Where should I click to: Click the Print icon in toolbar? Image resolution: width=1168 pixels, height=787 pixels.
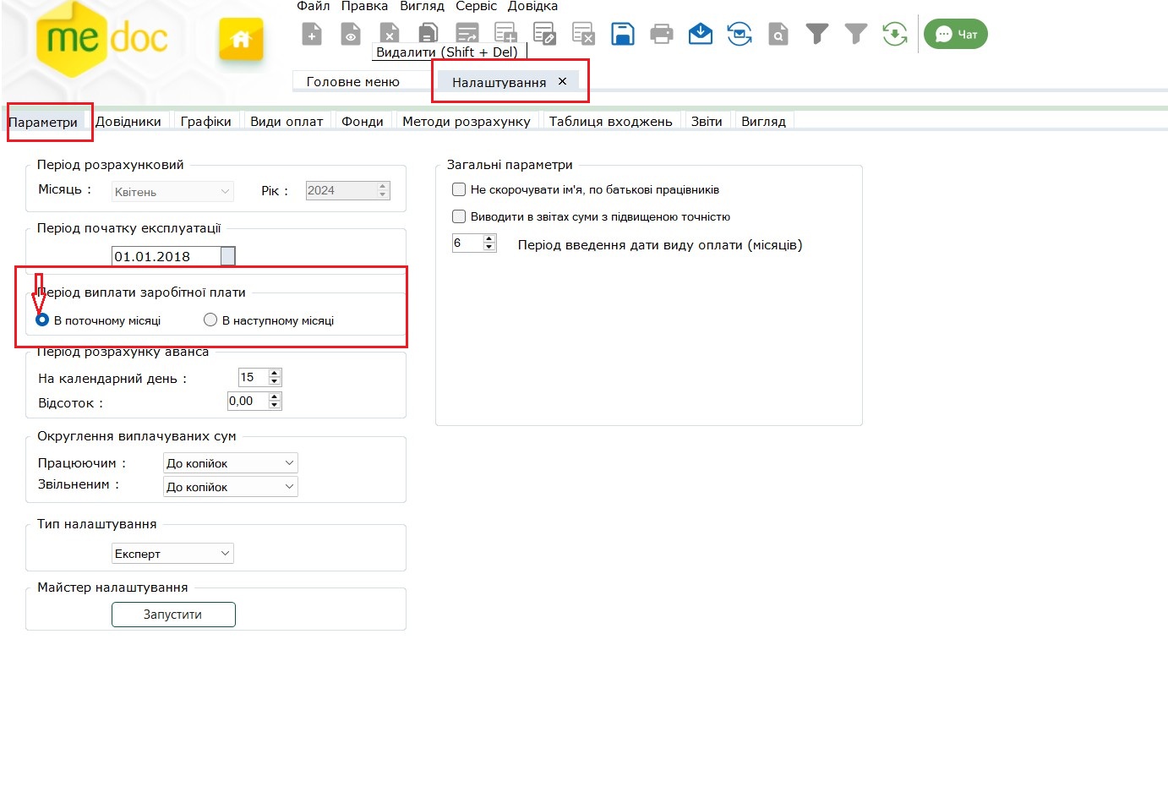coord(662,35)
